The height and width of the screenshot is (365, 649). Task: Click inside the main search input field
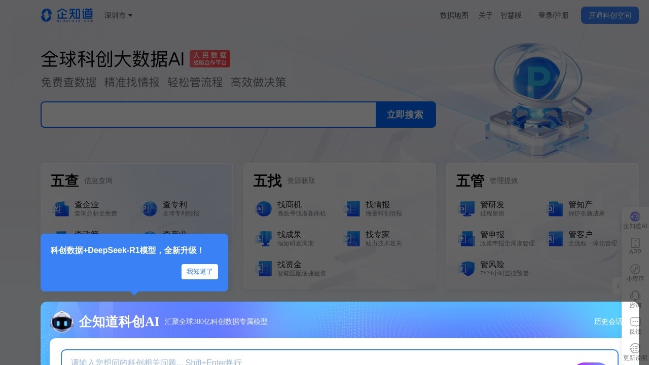coord(208,115)
